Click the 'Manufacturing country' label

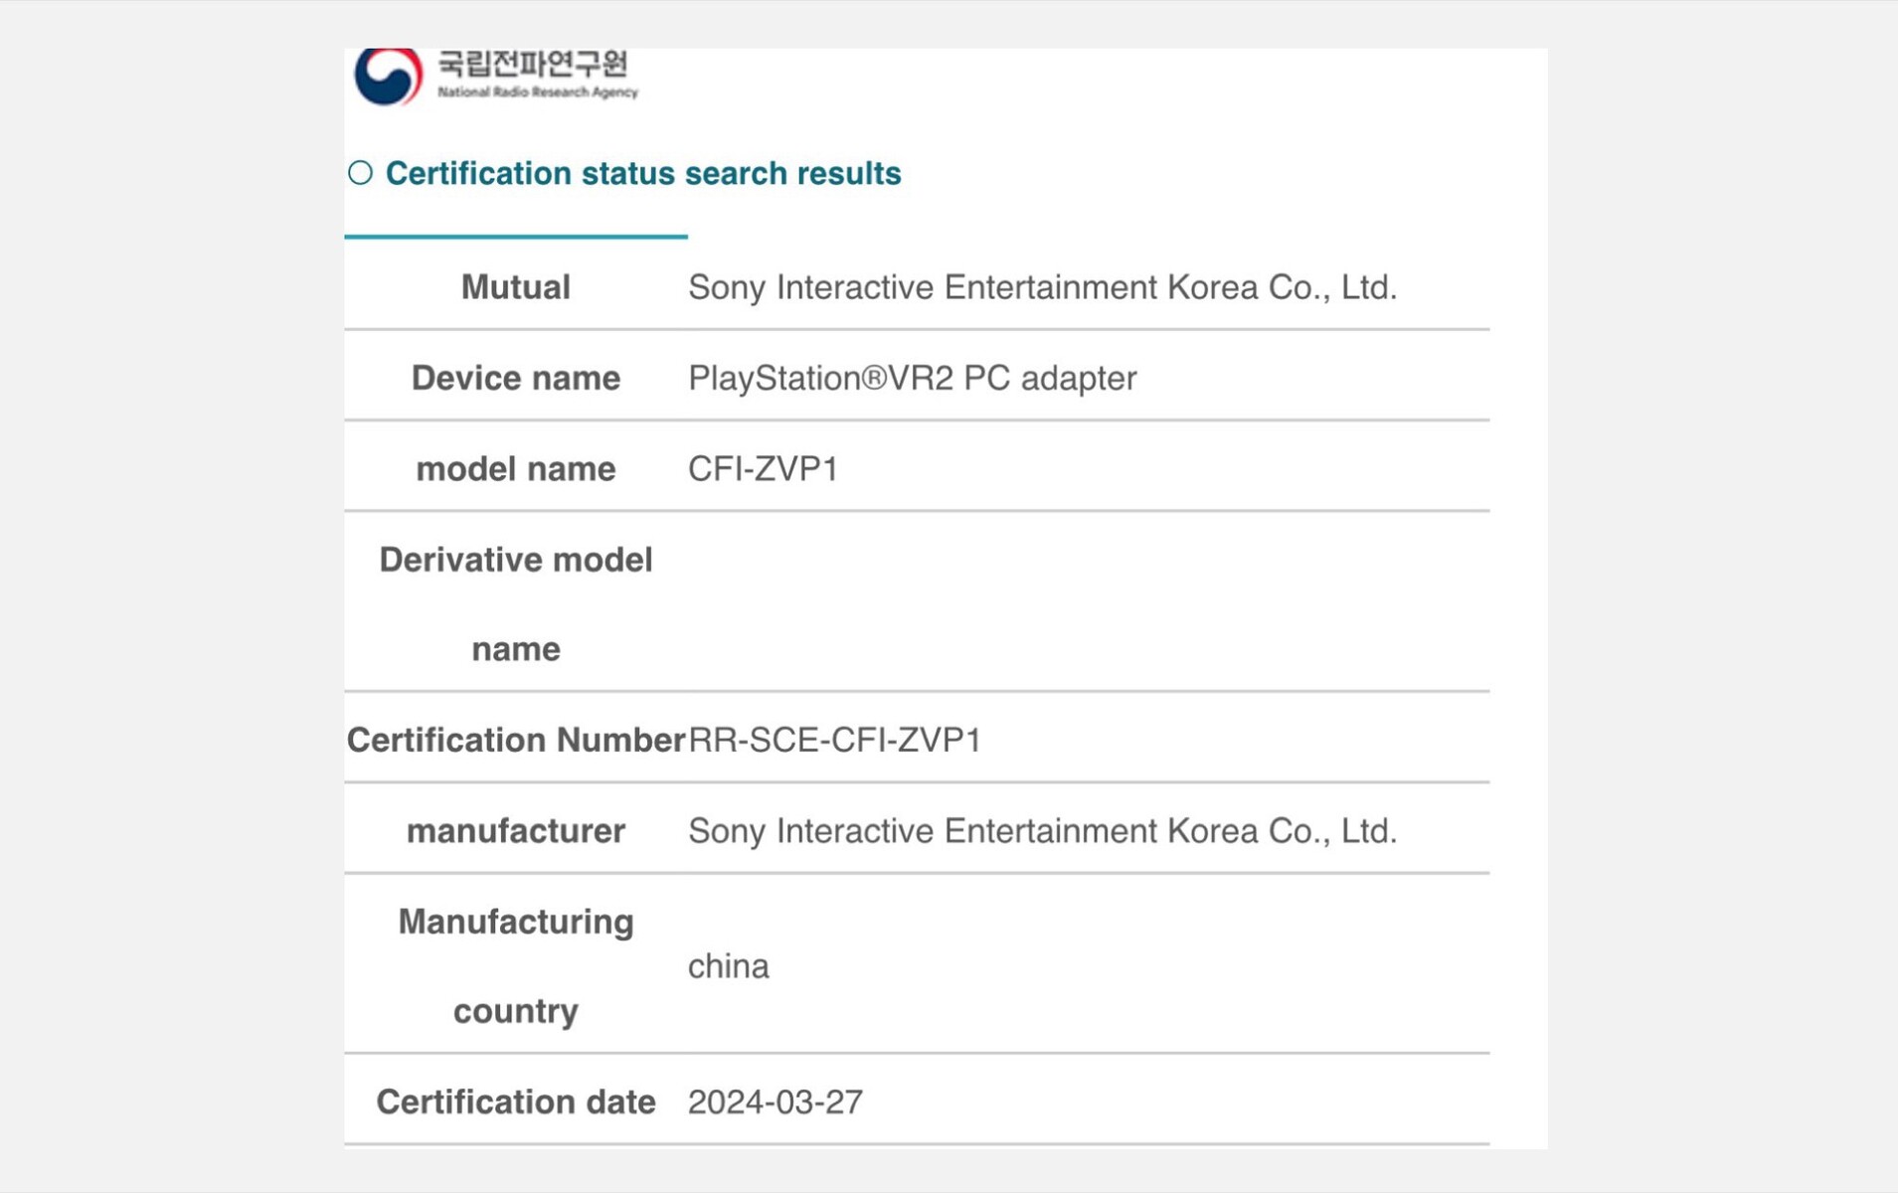pos(515,965)
